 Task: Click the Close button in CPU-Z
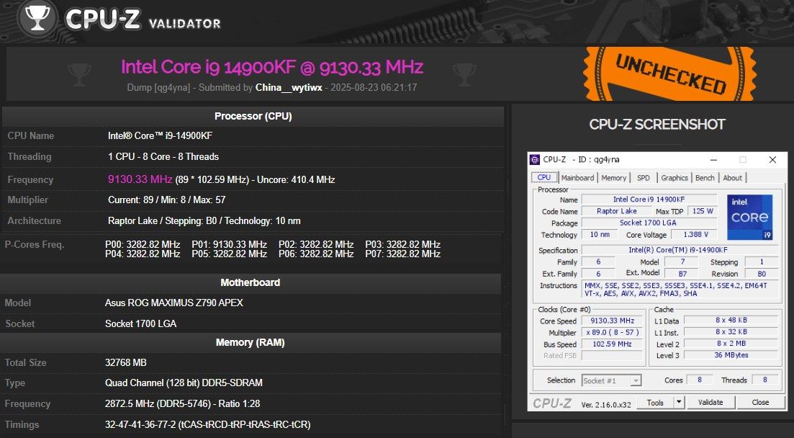pos(760,403)
